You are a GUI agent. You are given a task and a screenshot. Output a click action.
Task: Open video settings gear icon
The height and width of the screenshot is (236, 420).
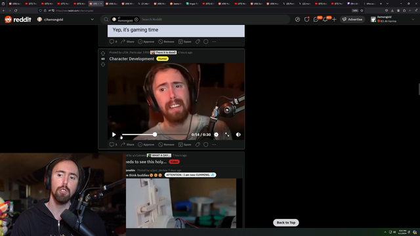pyautogui.click(x=216, y=134)
